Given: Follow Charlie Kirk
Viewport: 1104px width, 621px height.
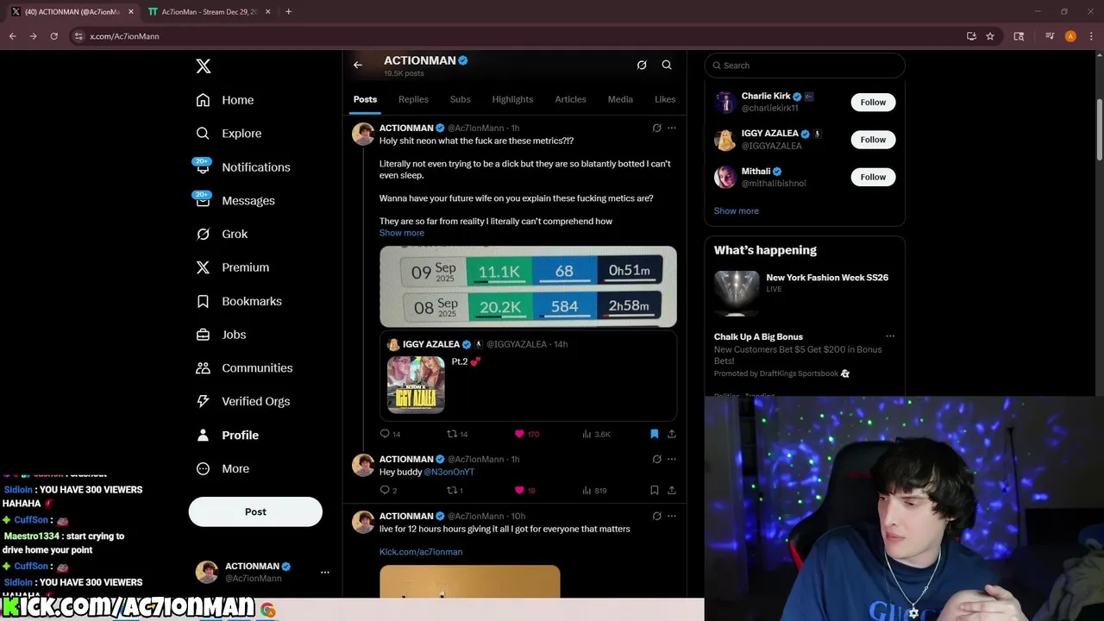Looking at the screenshot, I should [873, 102].
